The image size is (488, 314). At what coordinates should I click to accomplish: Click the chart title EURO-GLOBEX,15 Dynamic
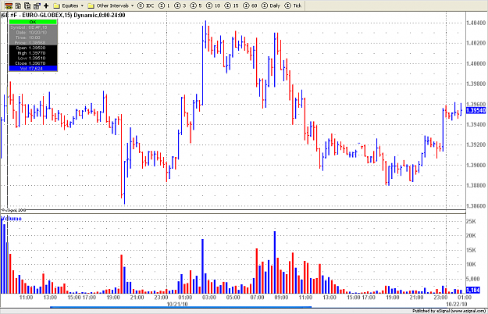(63, 15)
